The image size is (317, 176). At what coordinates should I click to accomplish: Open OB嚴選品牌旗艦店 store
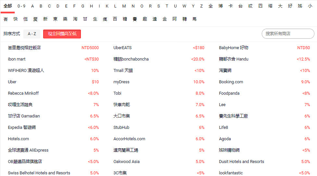pyautogui.click(x=25, y=162)
